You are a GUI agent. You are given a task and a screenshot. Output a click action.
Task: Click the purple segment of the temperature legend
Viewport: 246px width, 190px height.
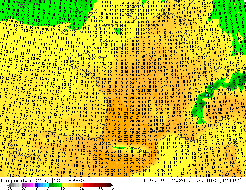pyautogui.click(x=28, y=185)
